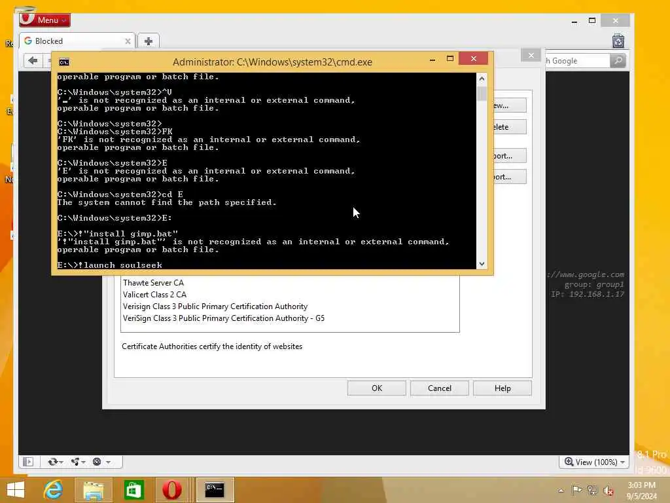This screenshot has height=503, width=670.
Task: Select Valicert Class 2 CA certificate
Action: tap(154, 295)
